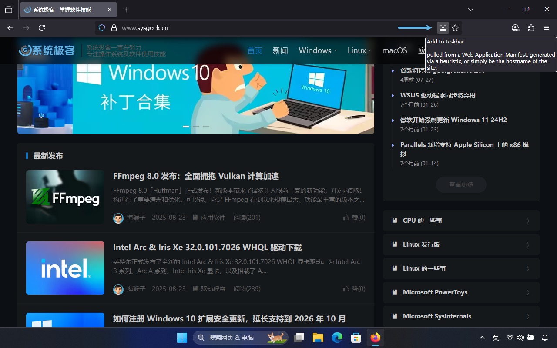This screenshot has height=348, width=557.
Task: Switch to the 系统极客 tab
Action: tap(68, 10)
